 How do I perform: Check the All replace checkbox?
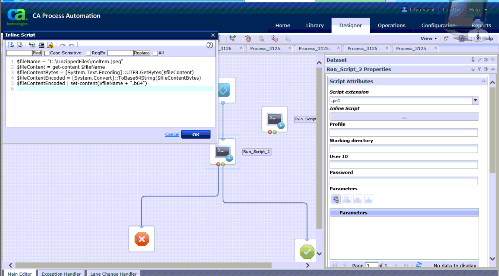pyautogui.click(x=155, y=53)
